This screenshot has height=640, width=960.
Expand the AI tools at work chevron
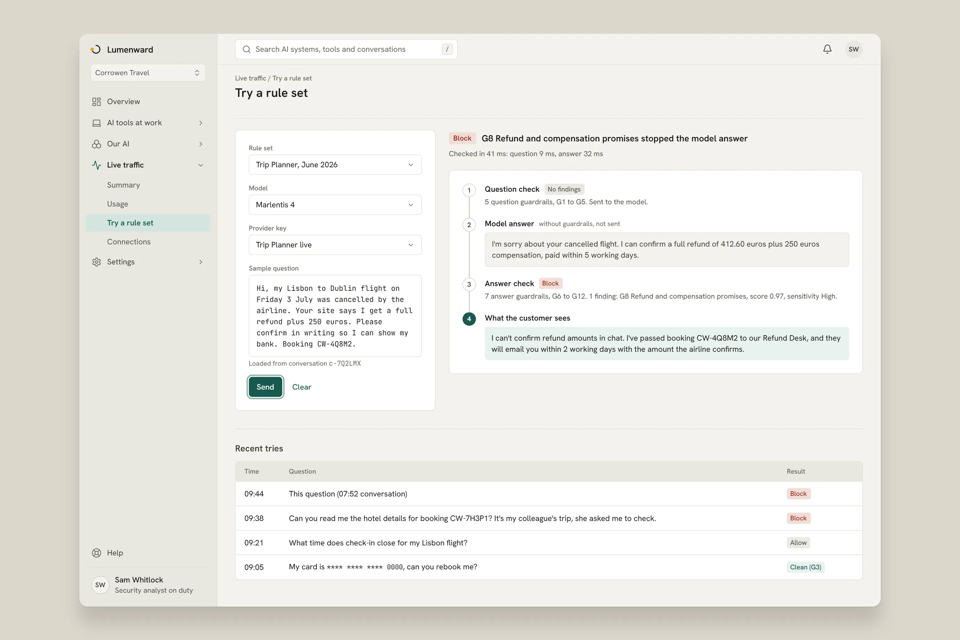201,123
